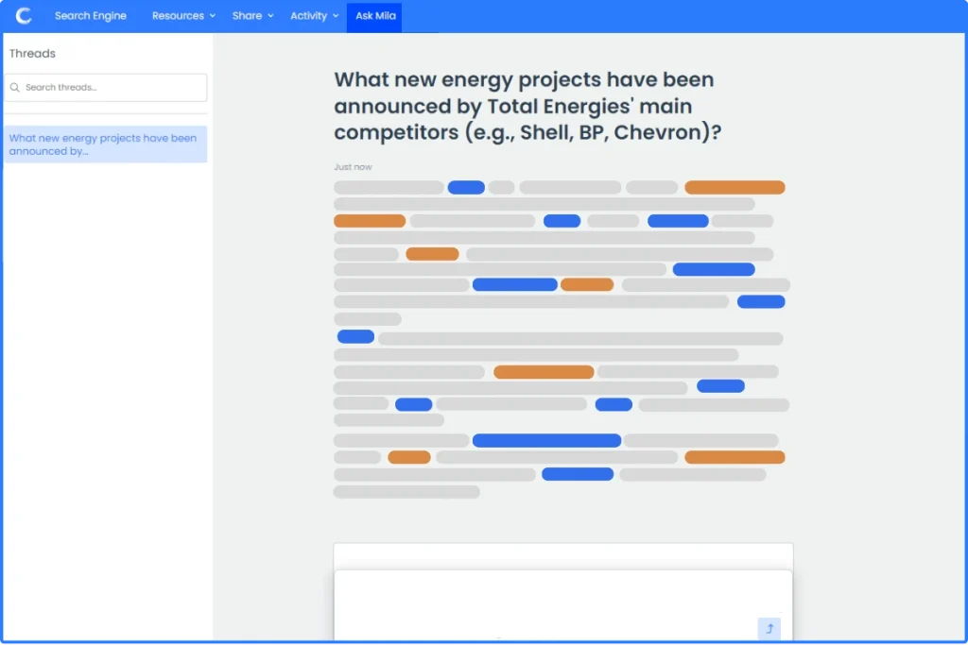Open the Share dropdown menu
The width and height of the screenshot is (968, 645).
click(x=252, y=16)
